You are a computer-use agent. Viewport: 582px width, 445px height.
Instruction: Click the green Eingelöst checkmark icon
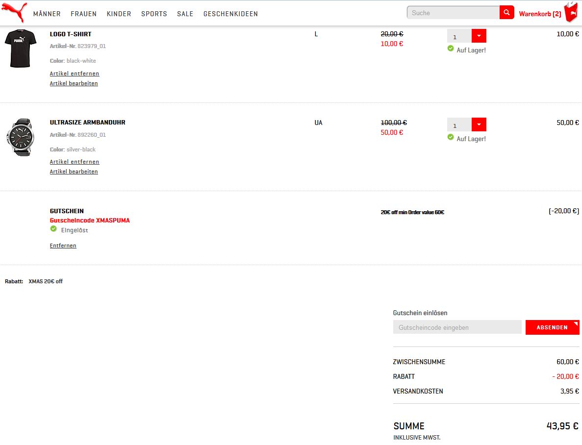point(53,228)
